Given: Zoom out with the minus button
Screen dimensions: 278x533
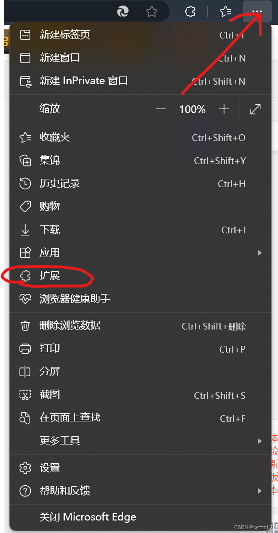Looking at the screenshot, I should point(161,109).
